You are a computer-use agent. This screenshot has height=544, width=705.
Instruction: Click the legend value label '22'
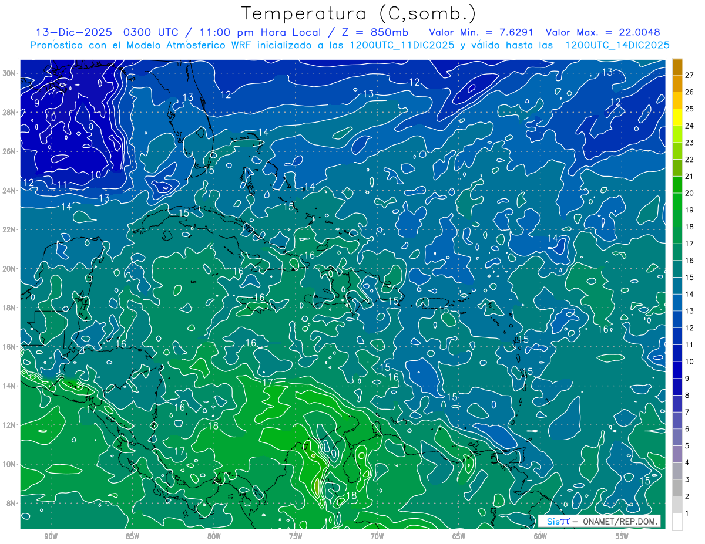[x=689, y=160]
